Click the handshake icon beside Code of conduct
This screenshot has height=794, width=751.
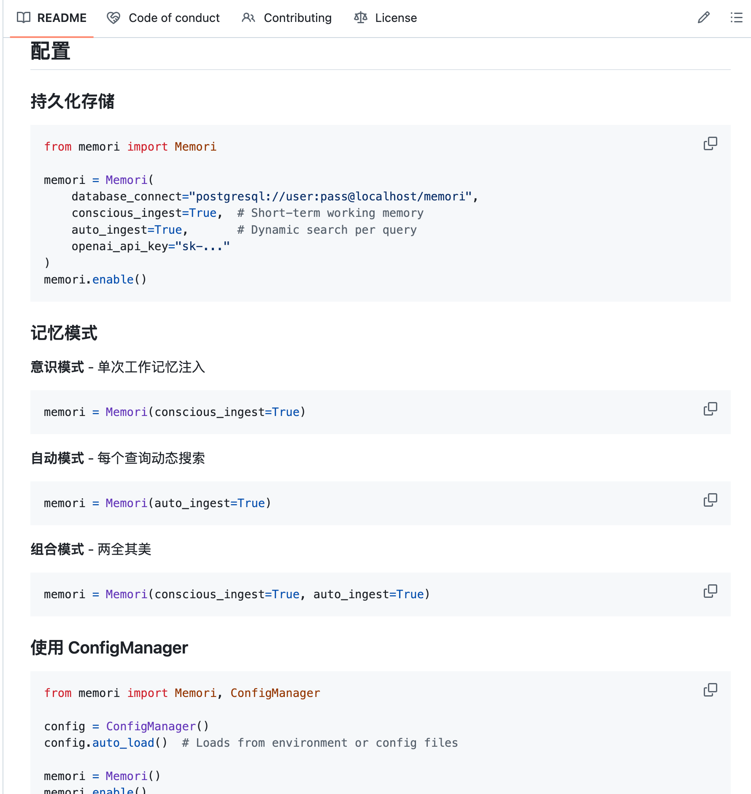point(113,18)
